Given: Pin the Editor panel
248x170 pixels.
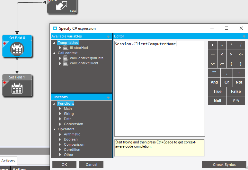Looking at the screenshot, I should pos(244,36).
